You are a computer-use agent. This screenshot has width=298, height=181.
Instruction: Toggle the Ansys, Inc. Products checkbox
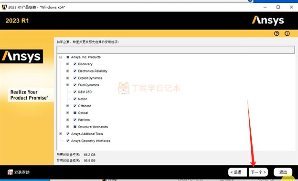point(68,57)
